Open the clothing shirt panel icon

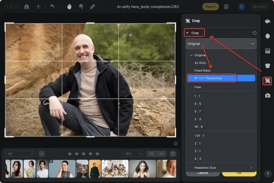point(268,66)
